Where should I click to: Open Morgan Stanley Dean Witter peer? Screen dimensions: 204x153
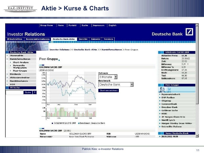point(177,123)
